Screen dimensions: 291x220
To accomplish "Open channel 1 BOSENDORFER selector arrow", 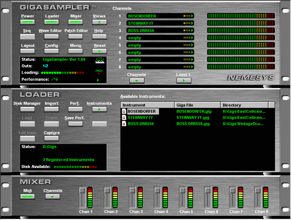I will click(x=192, y=16).
